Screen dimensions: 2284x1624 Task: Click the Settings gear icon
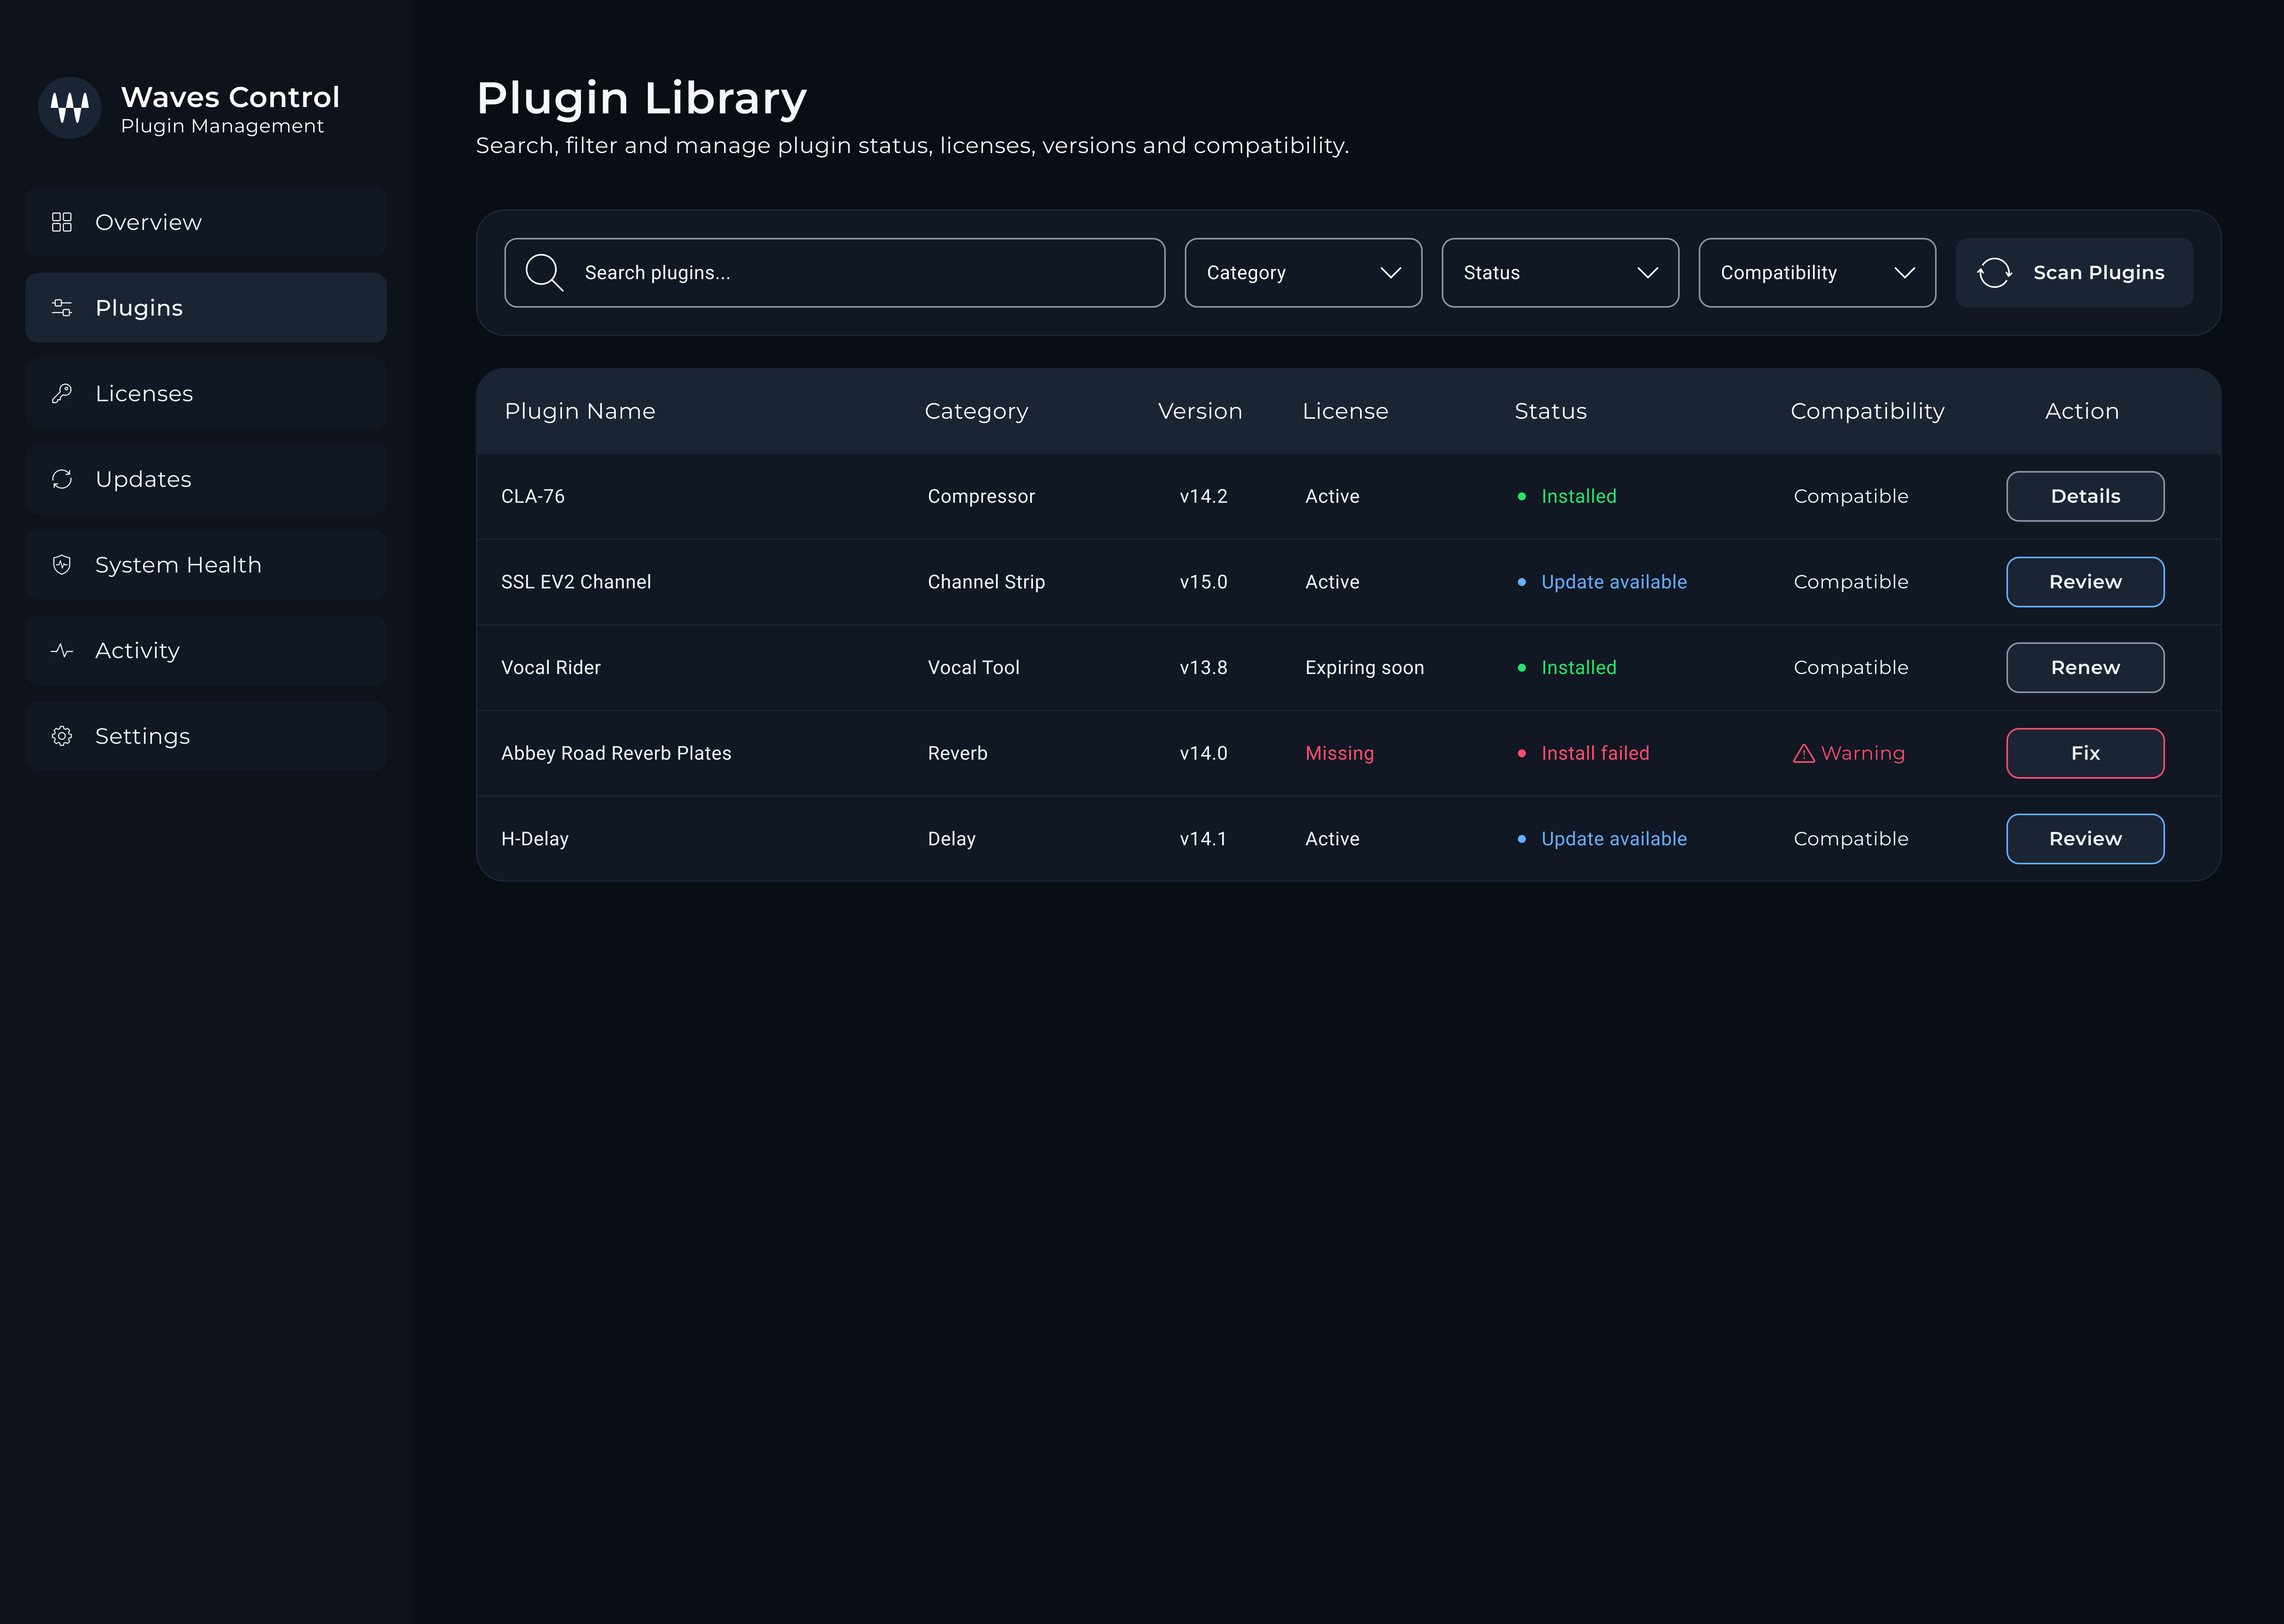[62, 736]
